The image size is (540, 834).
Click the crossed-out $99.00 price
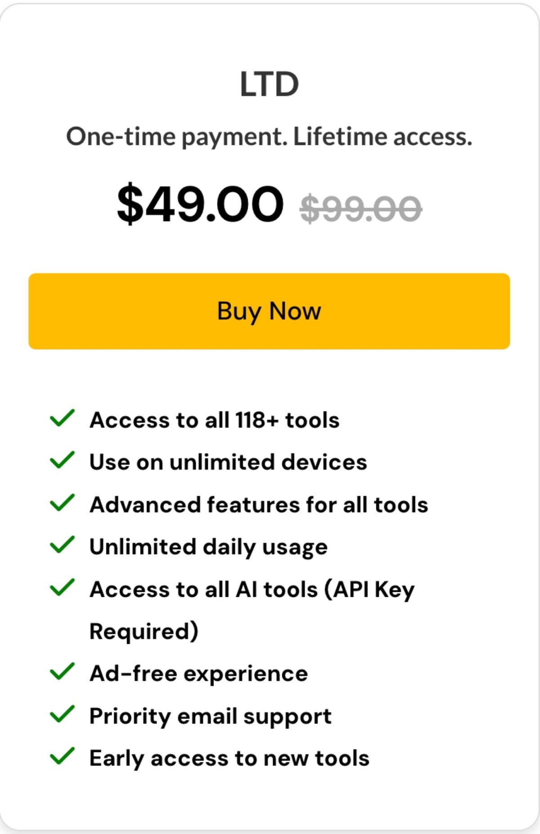[x=360, y=209]
